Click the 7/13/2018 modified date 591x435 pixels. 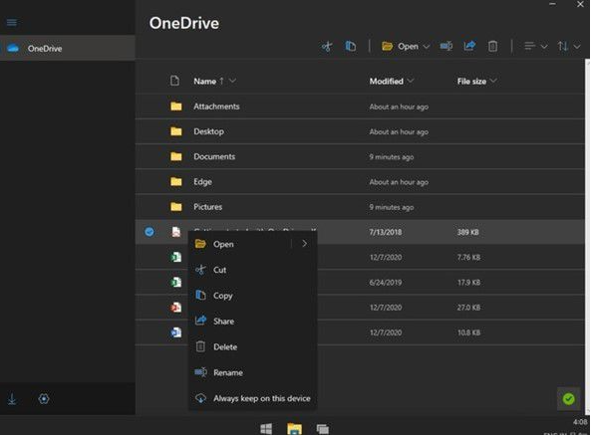pyautogui.click(x=386, y=232)
